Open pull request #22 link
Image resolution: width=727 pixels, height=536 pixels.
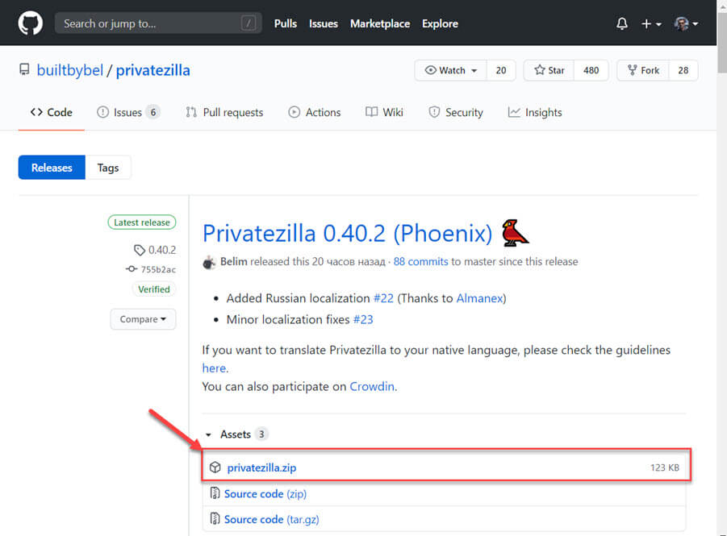click(x=383, y=298)
